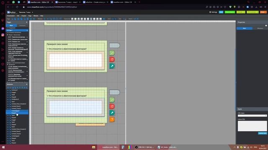The image size is (268, 150).
Task: Open the Help menu
Action: point(42,16)
